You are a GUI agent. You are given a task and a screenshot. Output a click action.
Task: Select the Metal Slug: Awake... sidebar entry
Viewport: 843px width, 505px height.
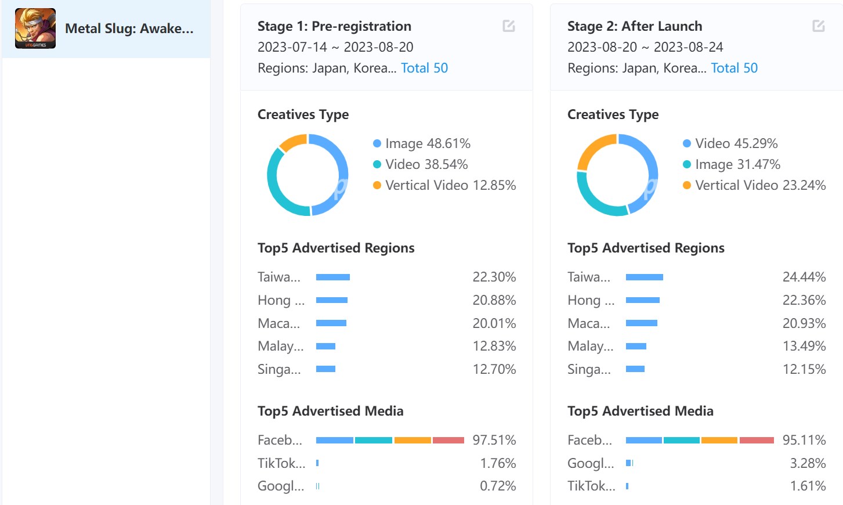tap(106, 29)
